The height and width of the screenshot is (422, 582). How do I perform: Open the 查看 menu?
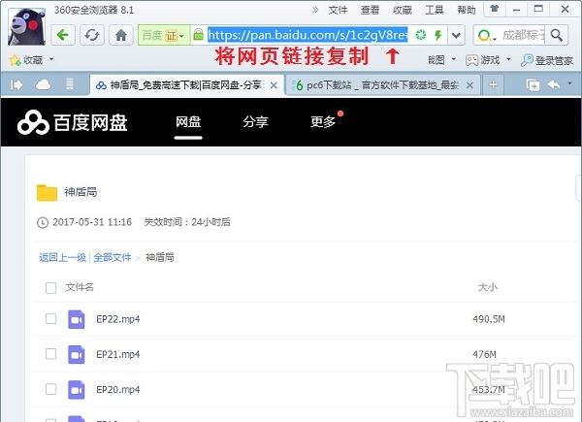(371, 10)
